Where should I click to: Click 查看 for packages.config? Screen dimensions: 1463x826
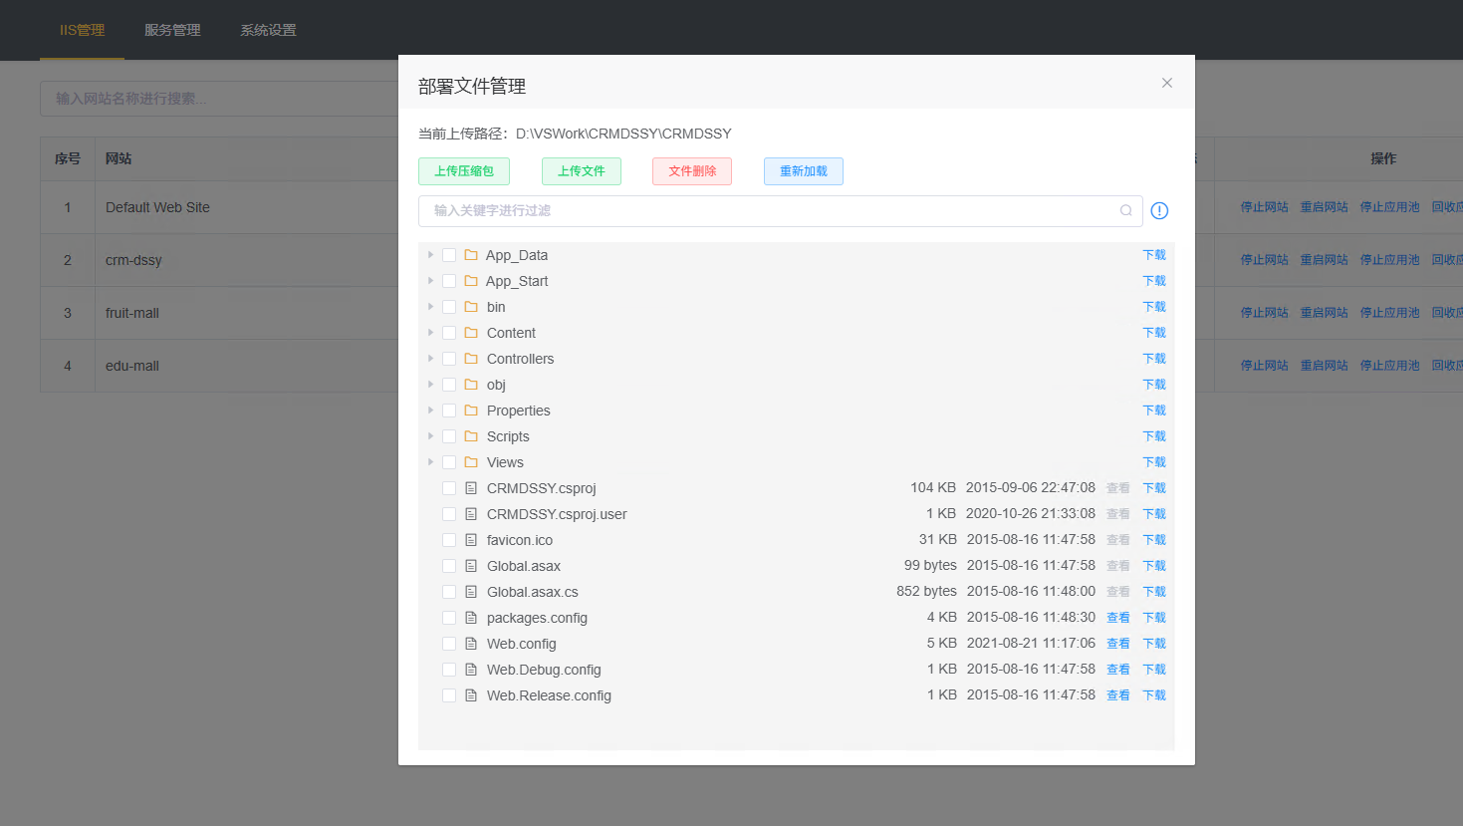pos(1118,618)
